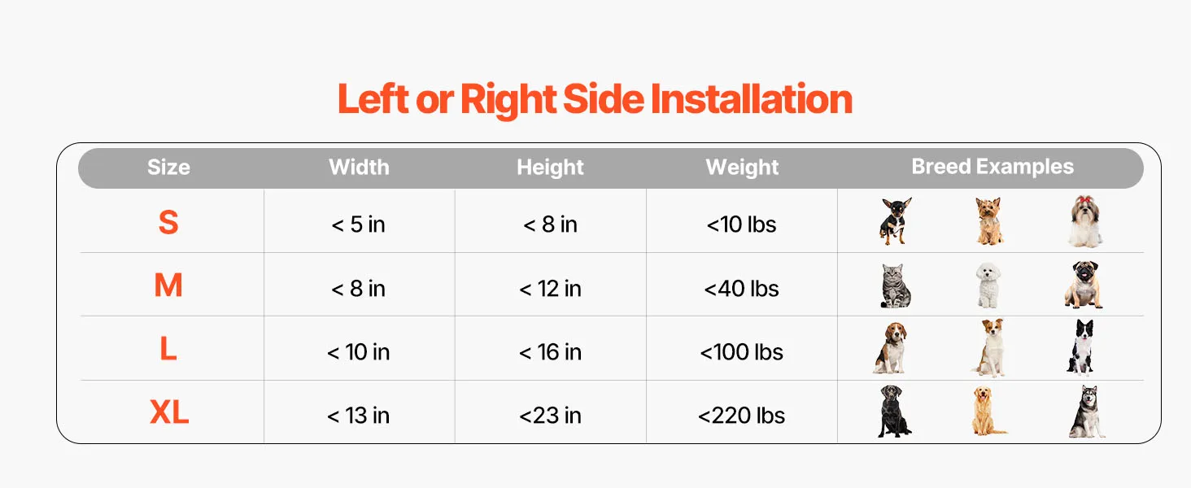This screenshot has height=488, width=1191.
Task: Click the tan-and-white dog in row L
Action: coord(990,348)
